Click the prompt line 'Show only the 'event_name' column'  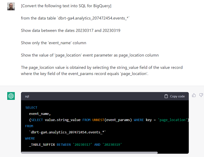coord(54,43)
